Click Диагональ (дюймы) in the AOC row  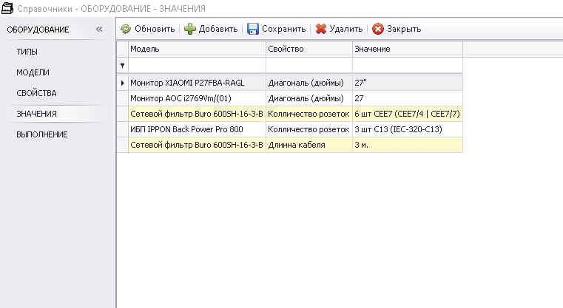tap(309, 98)
